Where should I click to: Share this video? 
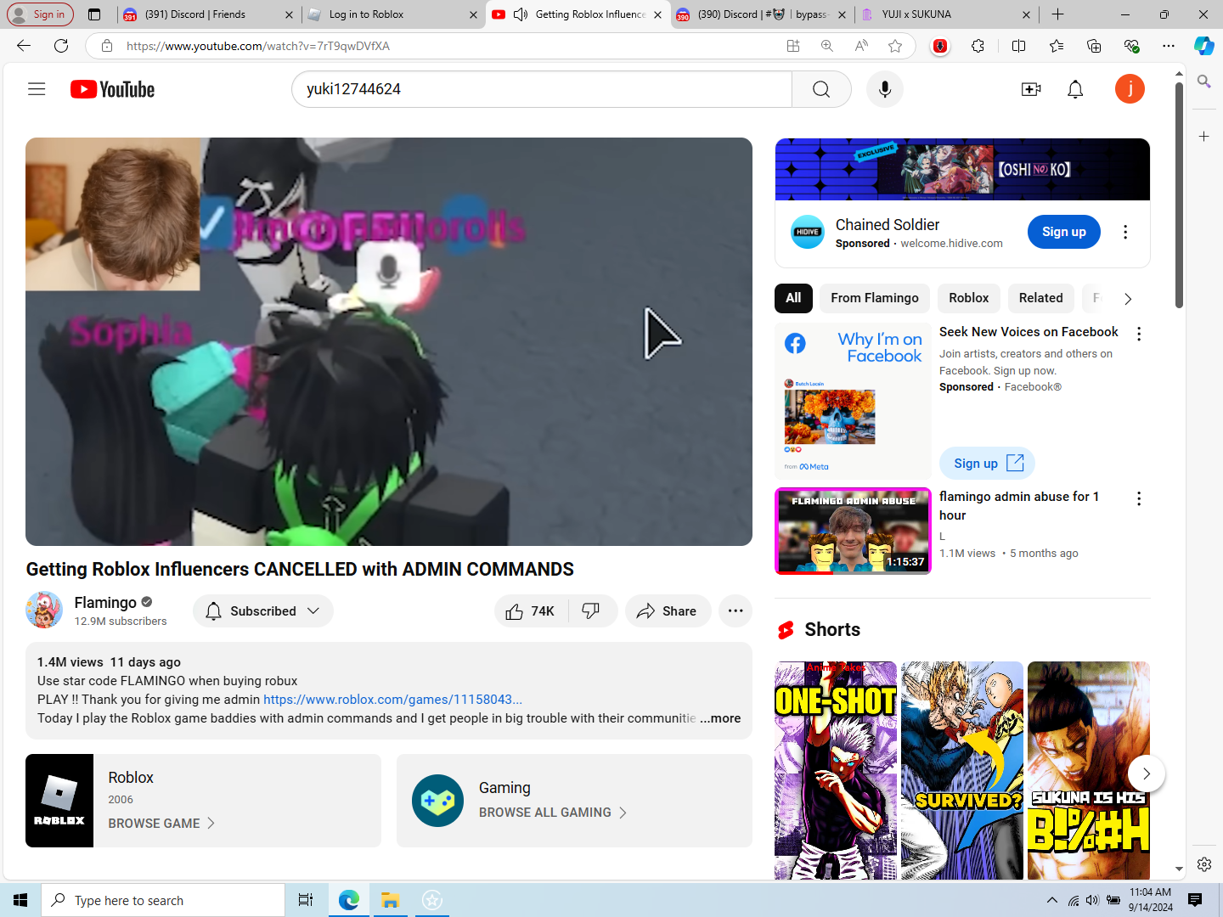tap(668, 611)
